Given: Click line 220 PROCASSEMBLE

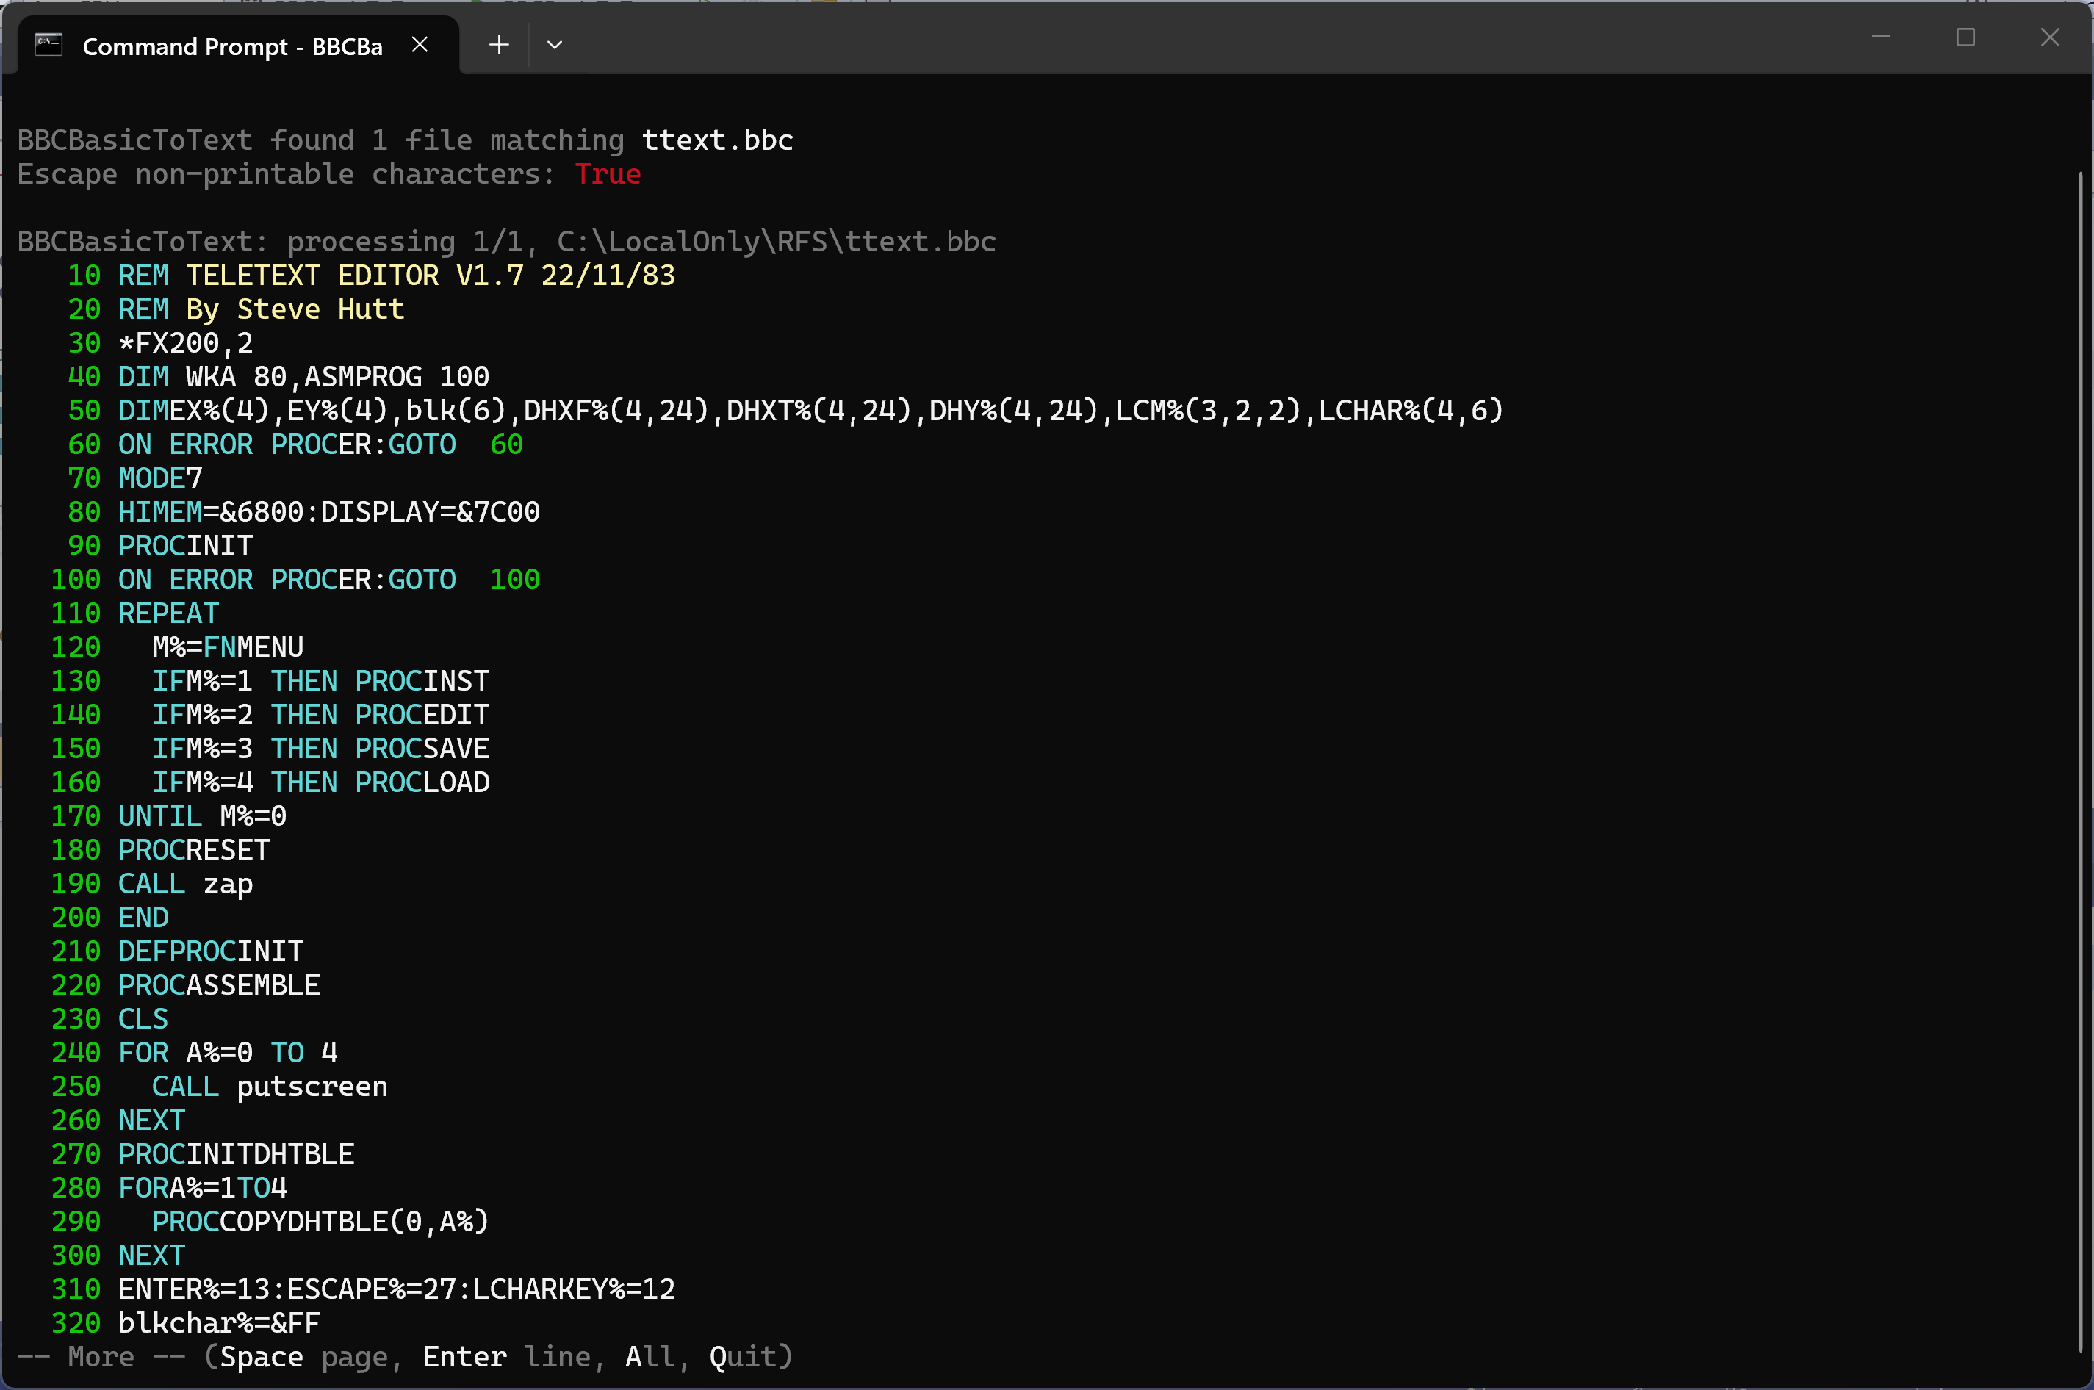Looking at the screenshot, I should pos(185,984).
